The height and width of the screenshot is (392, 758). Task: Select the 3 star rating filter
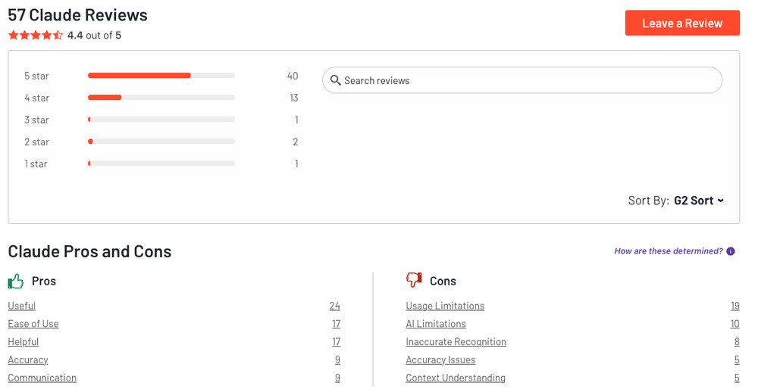(x=161, y=120)
